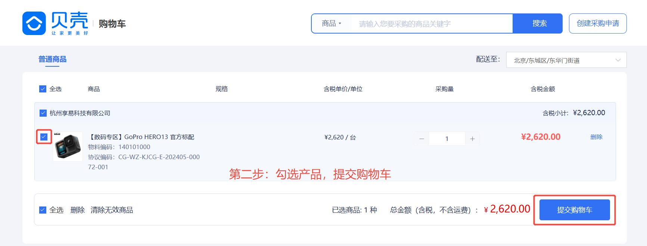This screenshot has height=246, width=647.
Task: Click the 购物车 header title
Action: (112, 23)
